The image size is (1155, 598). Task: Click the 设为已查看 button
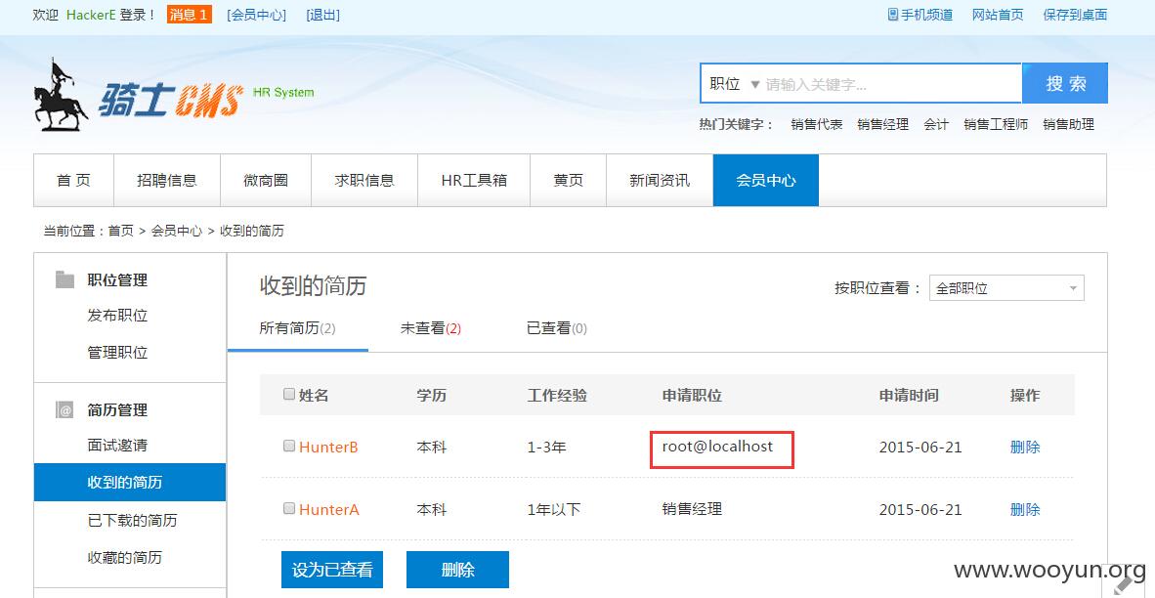[x=332, y=570]
